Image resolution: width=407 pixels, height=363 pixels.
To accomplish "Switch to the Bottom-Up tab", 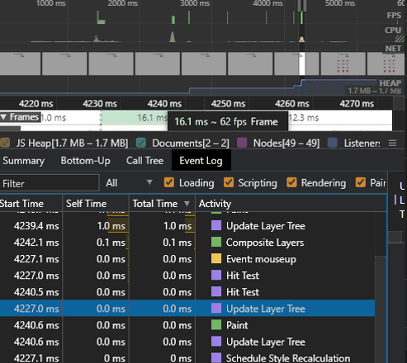I will tap(86, 161).
